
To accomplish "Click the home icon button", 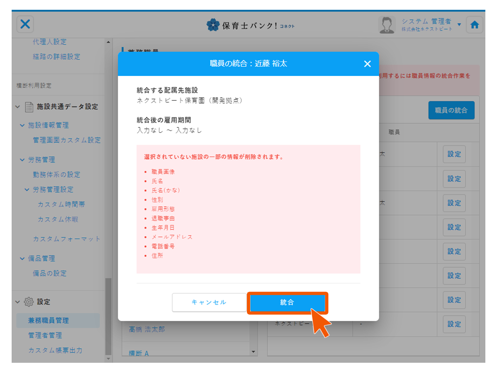I will tap(474, 25).
